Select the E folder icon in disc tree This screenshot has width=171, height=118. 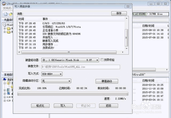click(x=9, y=32)
